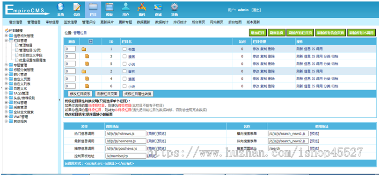Click the yellow folder icon in row ID 2
This screenshot has height=176, width=380.
click(x=84, y=71)
